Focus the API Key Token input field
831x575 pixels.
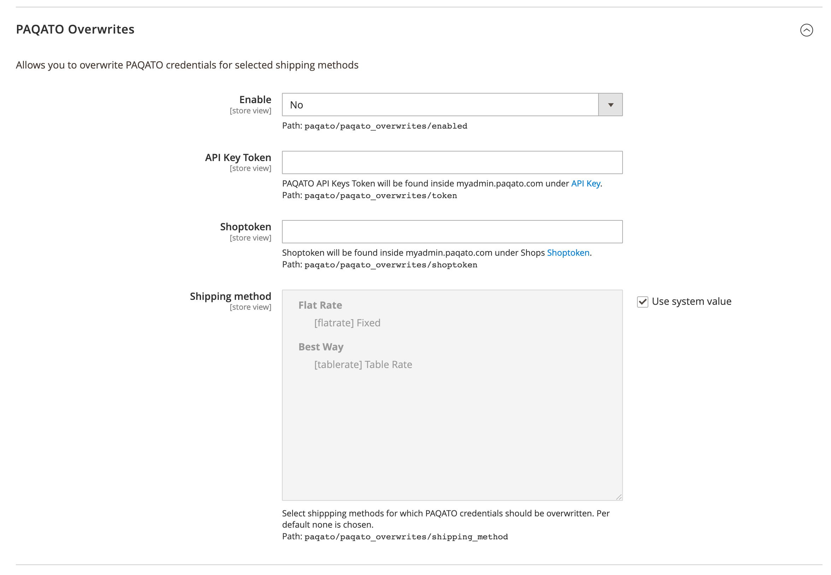coord(452,162)
